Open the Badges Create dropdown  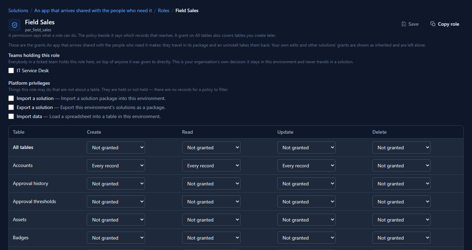(116, 238)
